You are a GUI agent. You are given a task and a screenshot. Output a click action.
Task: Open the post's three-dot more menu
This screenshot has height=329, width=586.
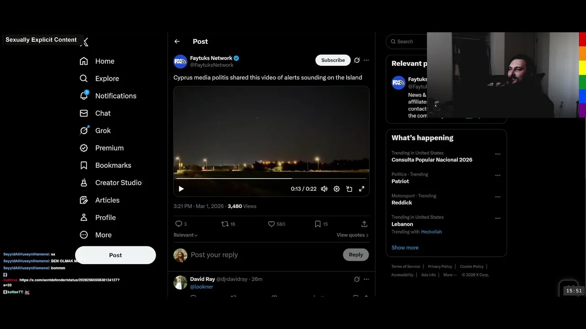click(x=366, y=60)
